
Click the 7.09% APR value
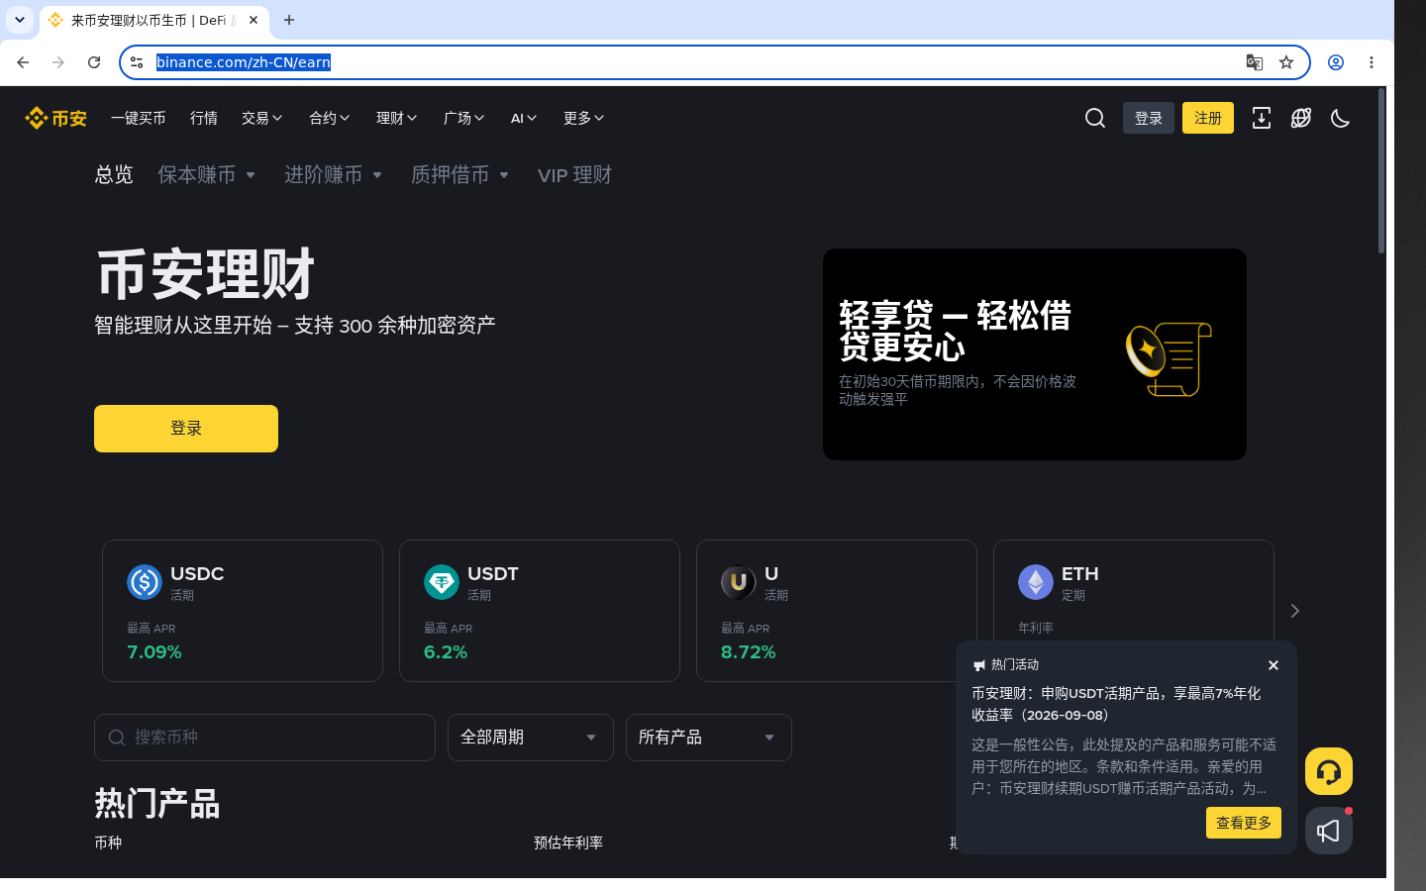pos(154,651)
